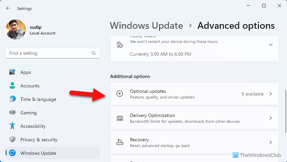Viewport: 287px width, 162px height.
Task: Open Gaming settings in sidebar
Action: point(53,112)
